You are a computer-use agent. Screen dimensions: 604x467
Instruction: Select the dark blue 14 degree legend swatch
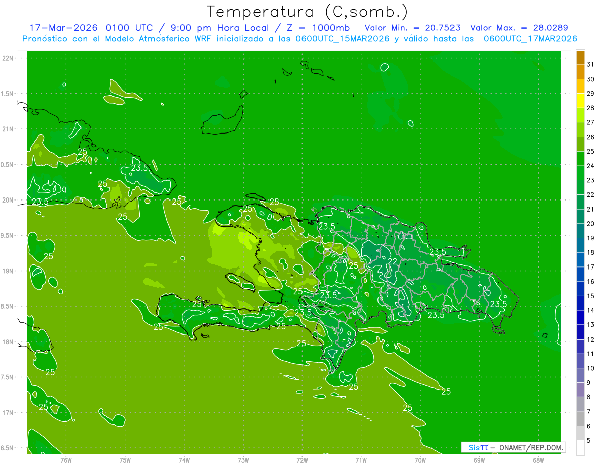click(580, 303)
